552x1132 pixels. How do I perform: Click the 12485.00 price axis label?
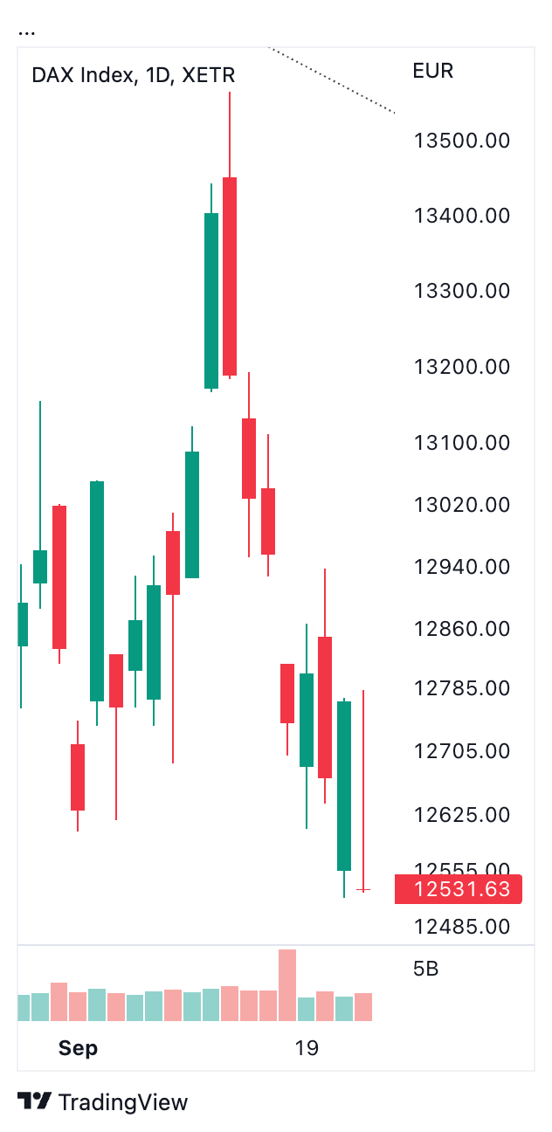click(461, 925)
